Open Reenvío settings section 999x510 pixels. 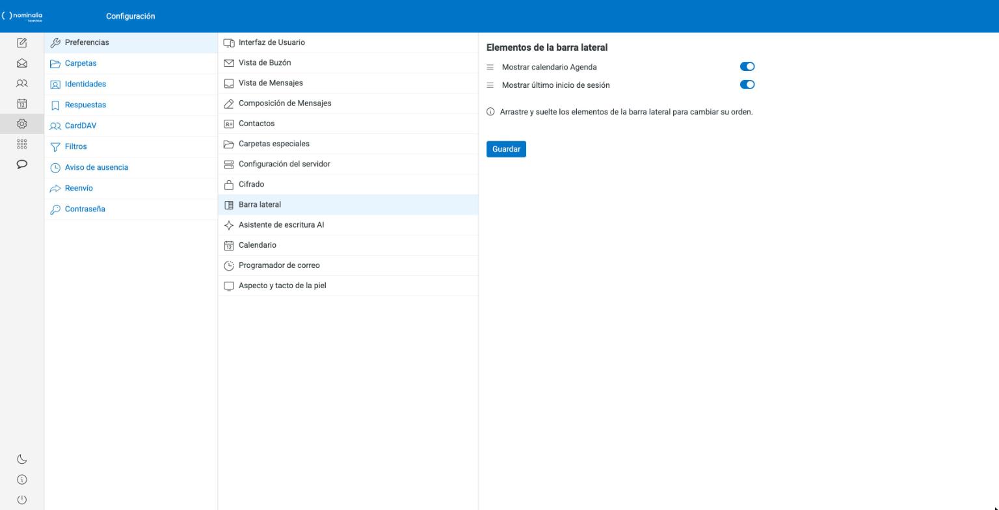131,188
